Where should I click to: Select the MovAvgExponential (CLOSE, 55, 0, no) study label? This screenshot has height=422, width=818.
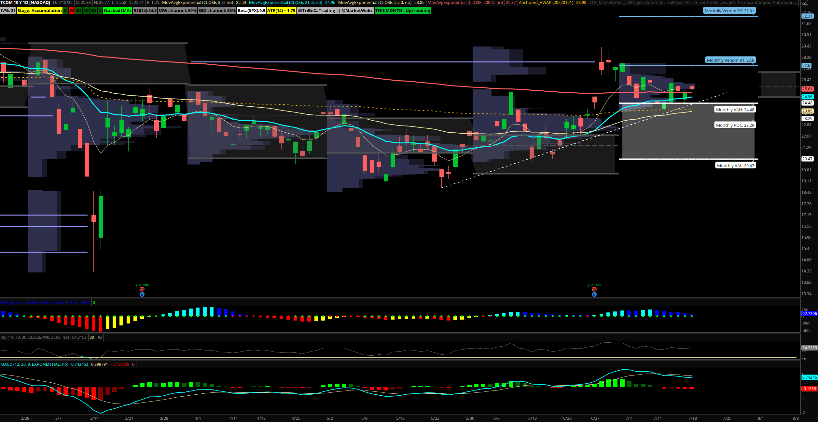click(375, 2)
